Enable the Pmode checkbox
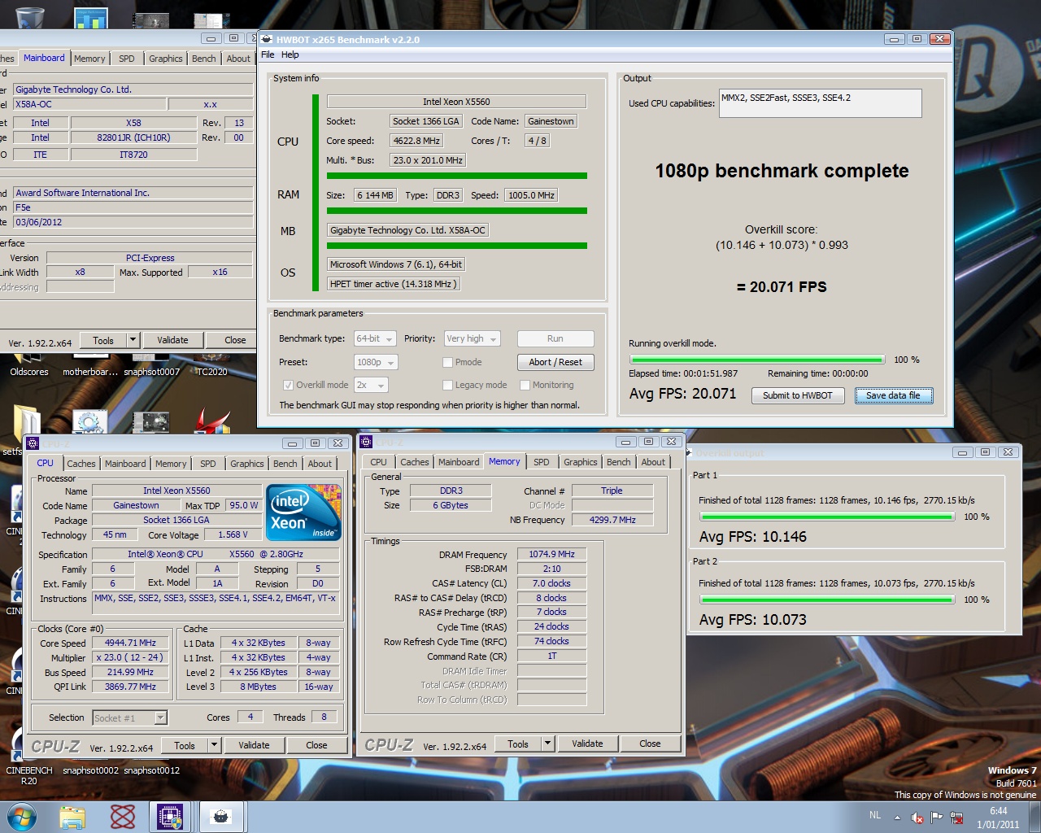 coord(448,363)
